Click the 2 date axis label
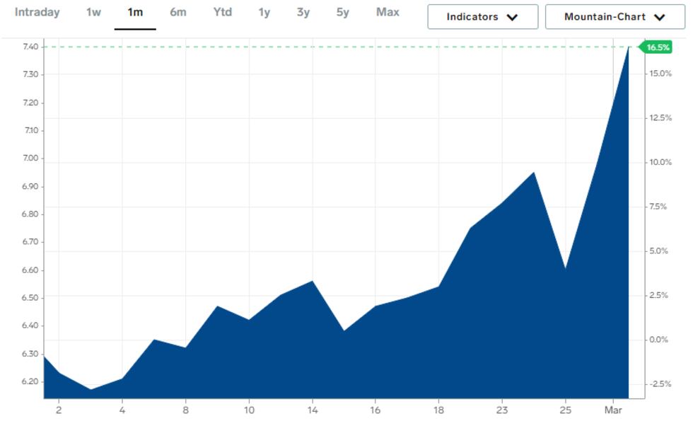The height and width of the screenshot is (426, 693). [x=59, y=410]
